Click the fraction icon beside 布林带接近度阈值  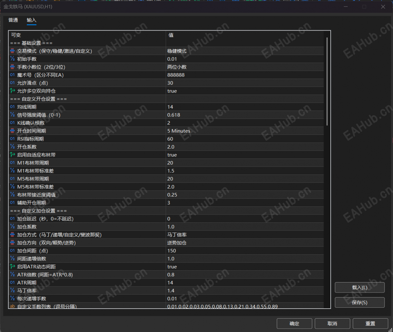(12, 195)
